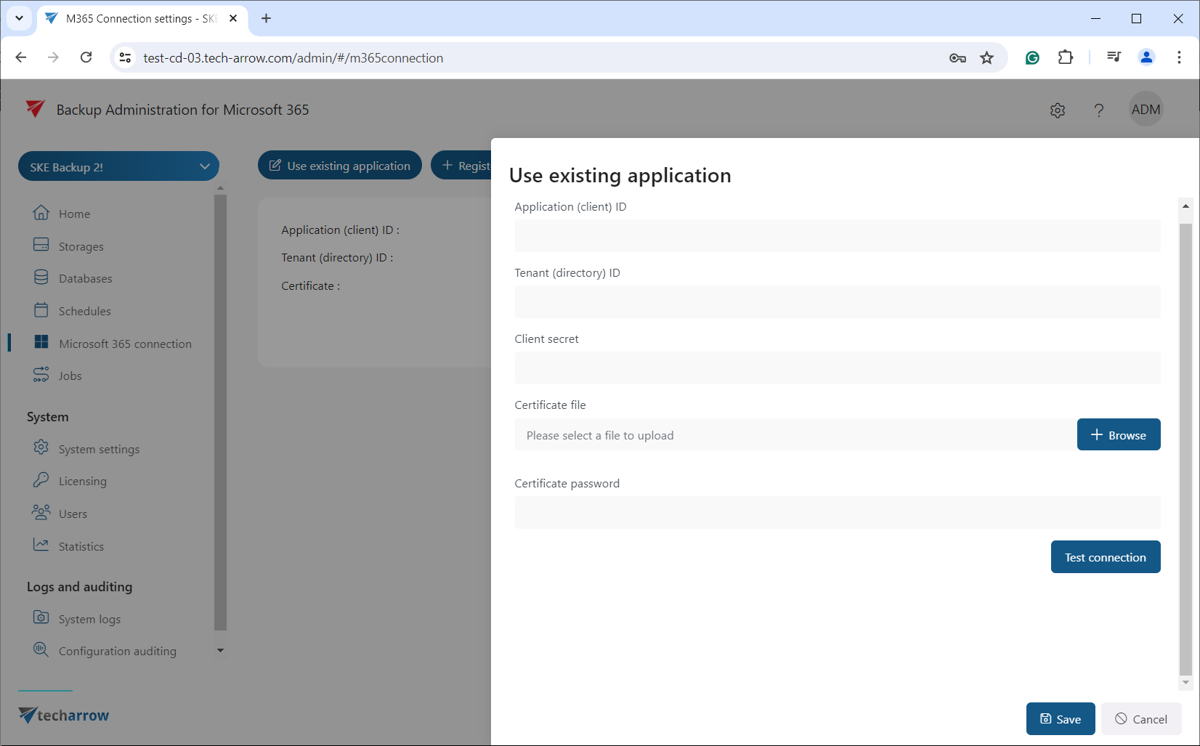Save the existing application settings
The width and height of the screenshot is (1200, 746).
pos(1060,719)
